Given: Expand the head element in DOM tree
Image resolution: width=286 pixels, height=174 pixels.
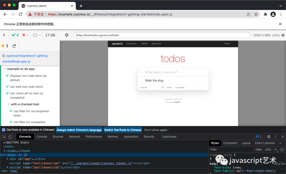Looking at the screenshot, I should tap(5, 151).
